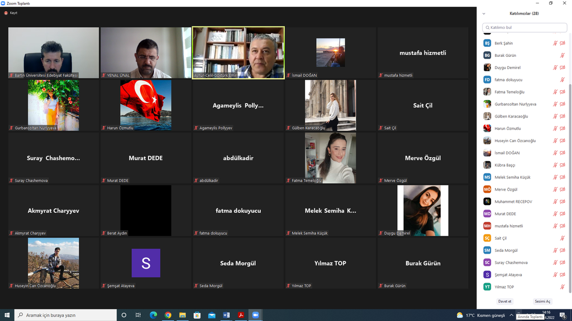This screenshot has width=572, height=321.
Task: Select Şemşat Atayeva's purple S tile
Action: 146,264
